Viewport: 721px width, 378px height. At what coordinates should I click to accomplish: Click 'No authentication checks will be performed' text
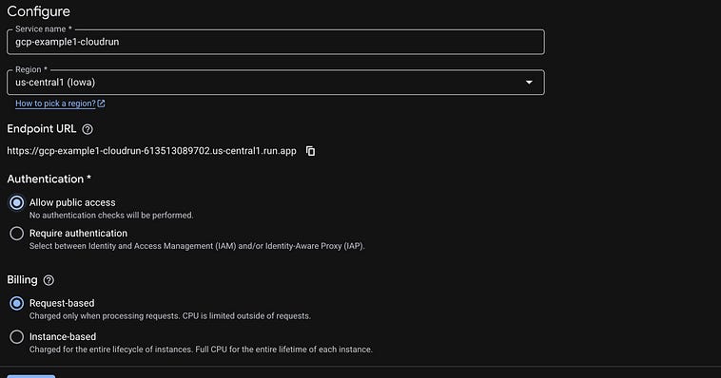point(111,215)
